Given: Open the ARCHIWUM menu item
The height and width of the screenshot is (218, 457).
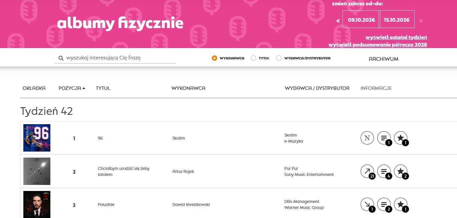Looking at the screenshot, I should click(384, 59).
